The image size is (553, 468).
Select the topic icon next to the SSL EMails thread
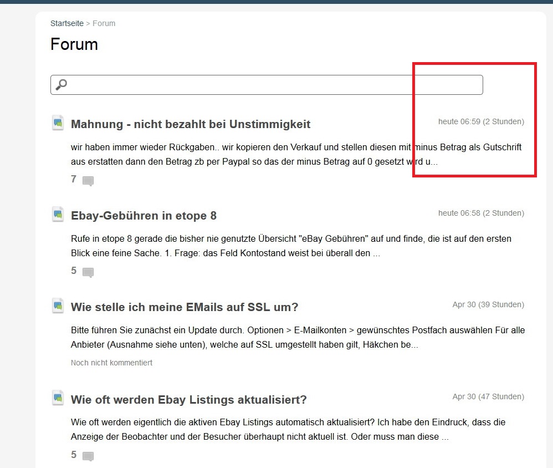point(58,306)
